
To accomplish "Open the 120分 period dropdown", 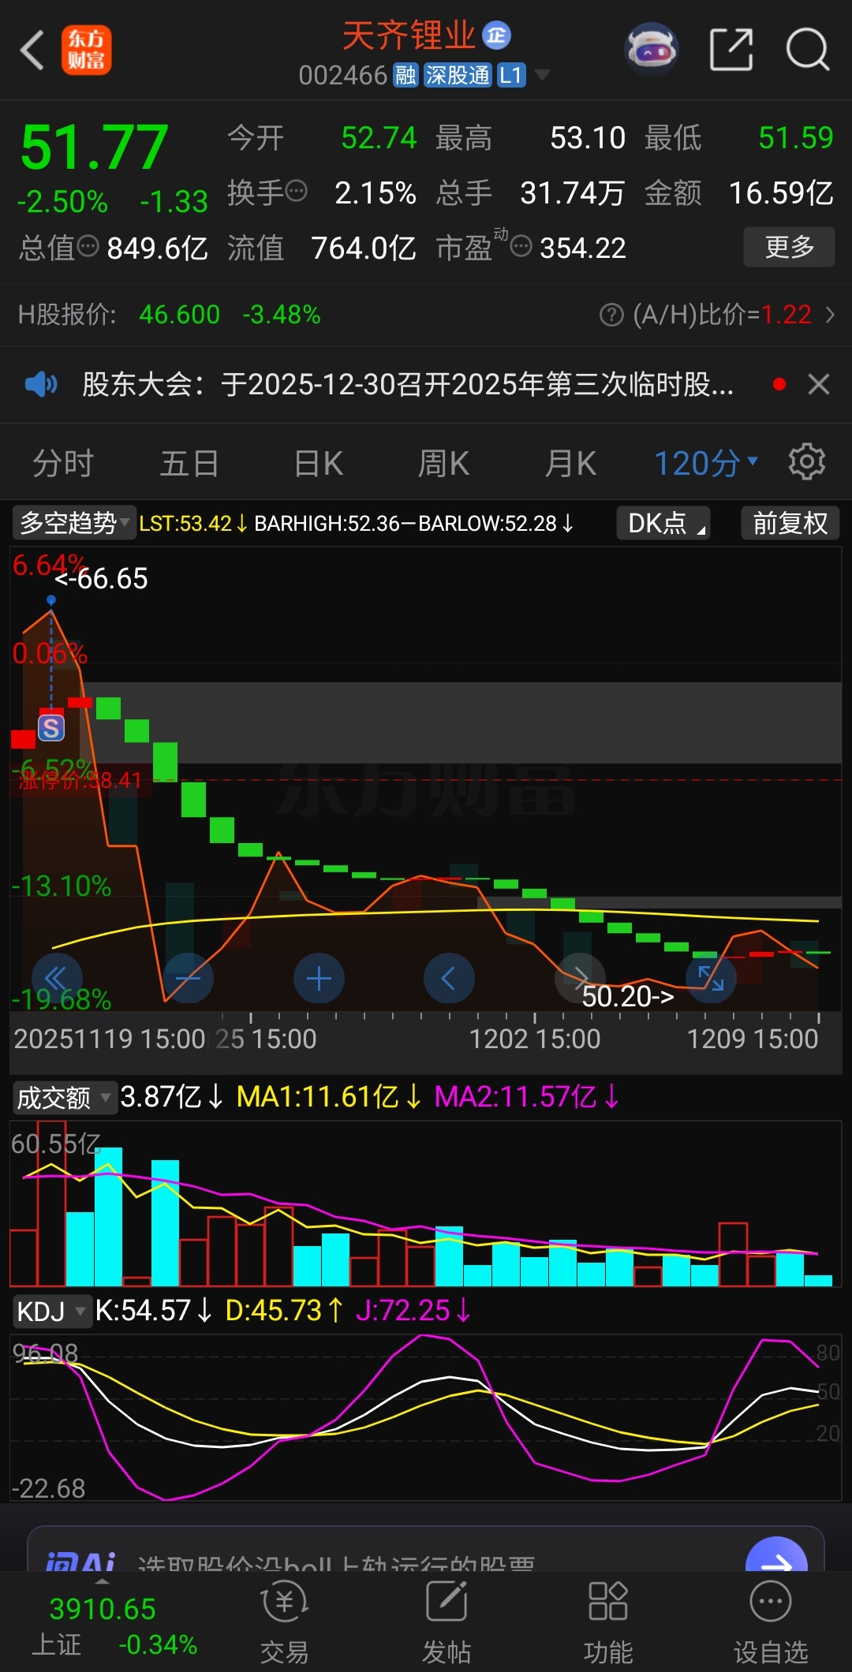I will tap(706, 463).
